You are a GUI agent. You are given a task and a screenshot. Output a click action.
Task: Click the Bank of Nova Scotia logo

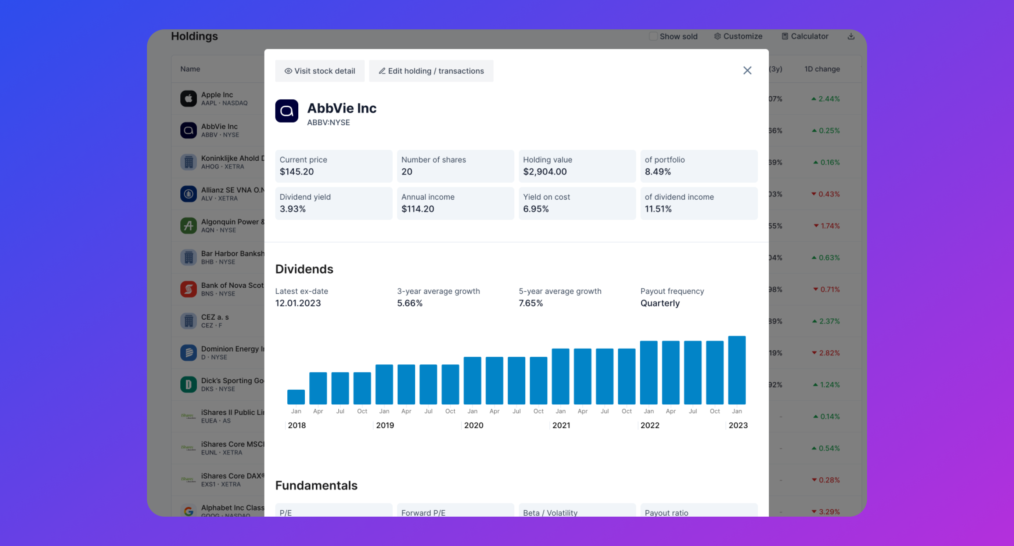[188, 289]
